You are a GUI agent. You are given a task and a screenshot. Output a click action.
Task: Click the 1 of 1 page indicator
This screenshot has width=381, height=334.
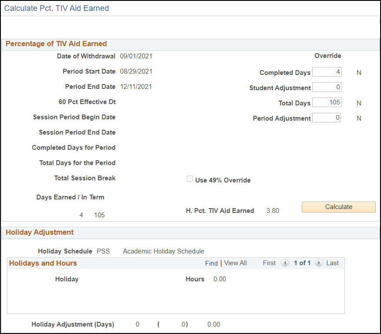pyautogui.click(x=302, y=263)
